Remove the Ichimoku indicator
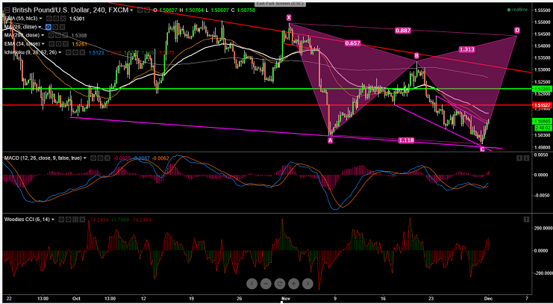553x304 pixels. 82,52
